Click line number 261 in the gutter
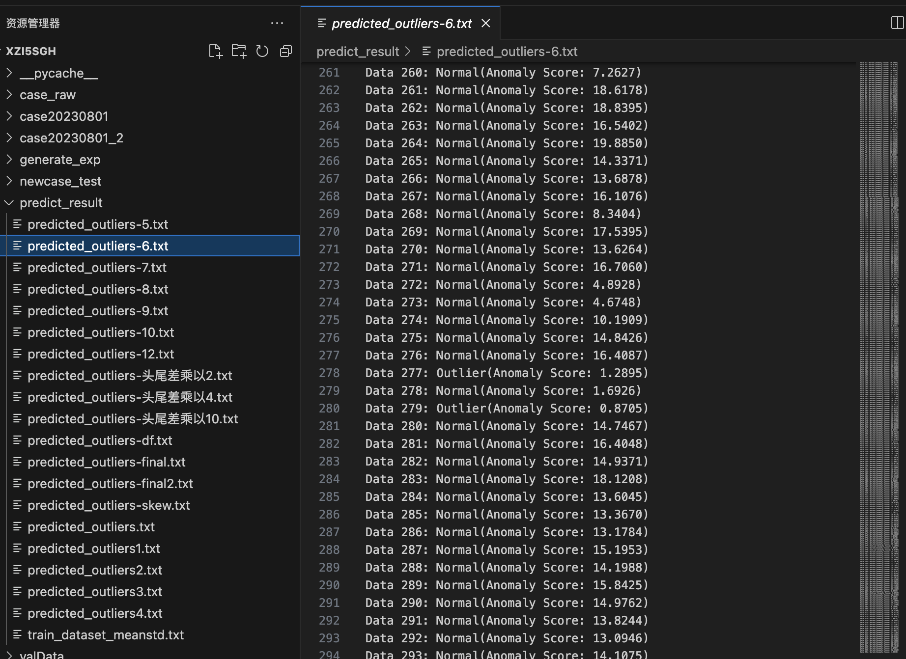Image resolution: width=906 pixels, height=659 pixels. [329, 73]
